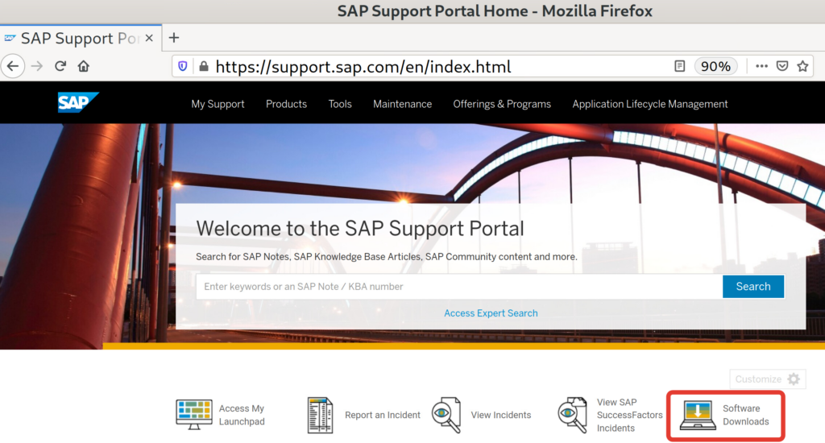825x443 pixels.
Task: Go to Firefox home page icon
Action: pos(84,66)
